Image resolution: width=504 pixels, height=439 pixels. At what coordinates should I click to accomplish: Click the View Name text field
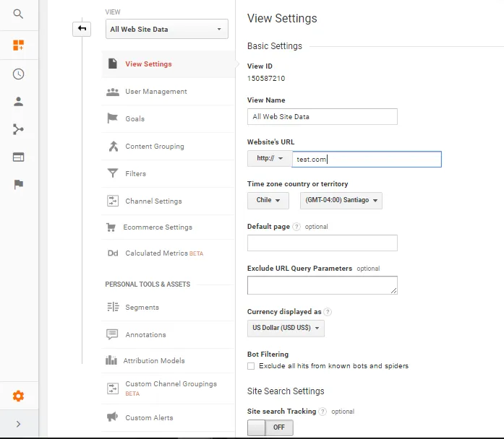click(x=322, y=116)
